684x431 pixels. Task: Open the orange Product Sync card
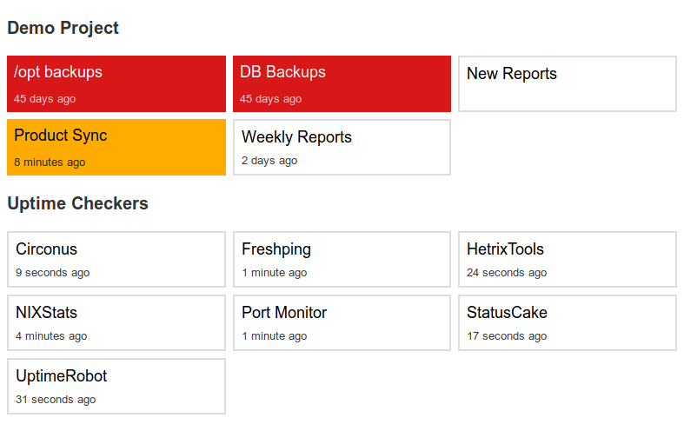pyautogui.click(x=116, y=147)
